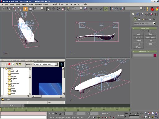Activate the Select and Scale tool
Image resolution: width=159 pixels, height=119 pixels.
tap(63, 9)
